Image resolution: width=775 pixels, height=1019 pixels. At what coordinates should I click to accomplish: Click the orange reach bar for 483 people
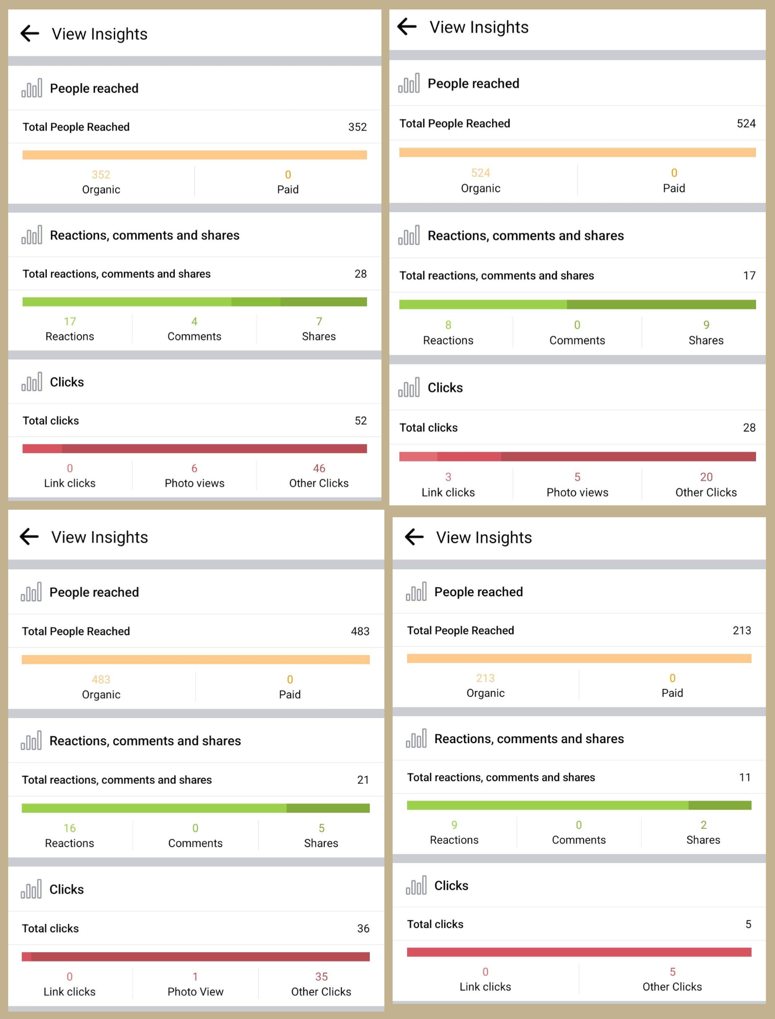[195, 660]
